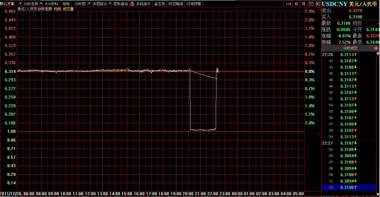Click the 14:00 time axis label

tap(115, 194)
